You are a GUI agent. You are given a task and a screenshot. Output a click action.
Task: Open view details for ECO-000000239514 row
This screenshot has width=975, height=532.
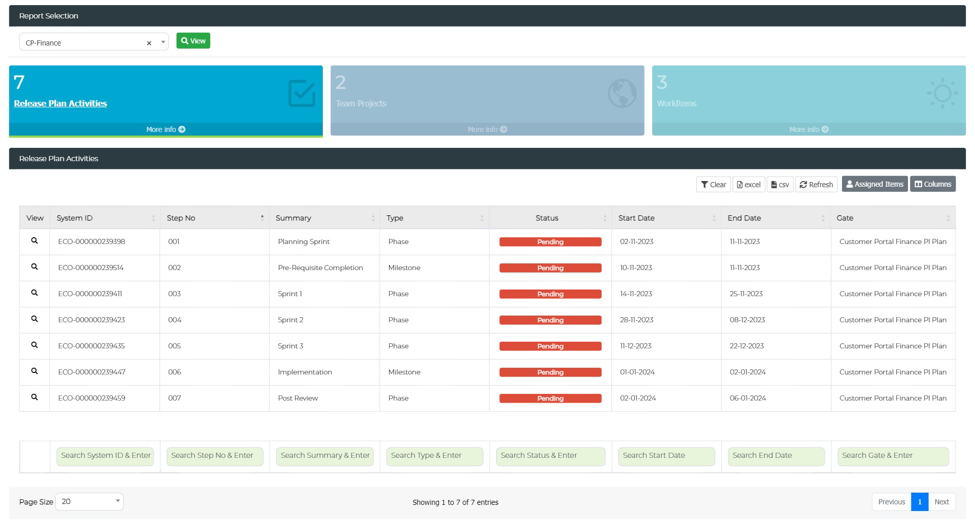coord(34,267)
